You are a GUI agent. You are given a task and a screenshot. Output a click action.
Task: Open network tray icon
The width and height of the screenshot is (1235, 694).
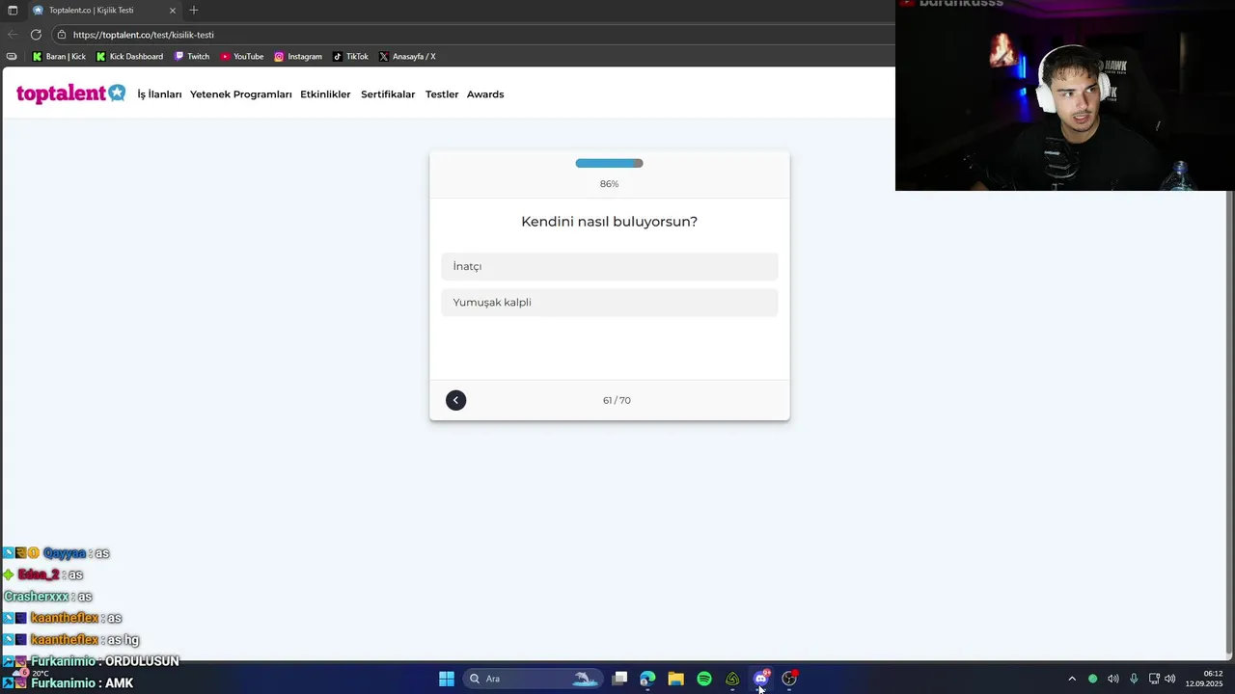tap(1154, 679)
